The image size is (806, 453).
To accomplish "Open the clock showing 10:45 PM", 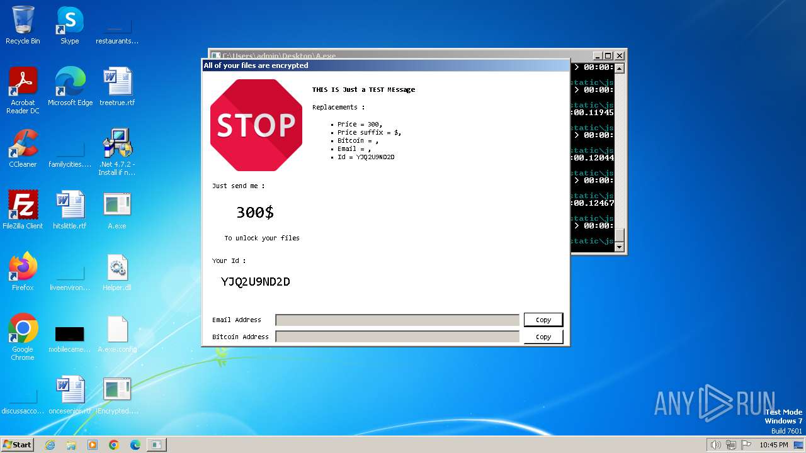I will 774,445.
